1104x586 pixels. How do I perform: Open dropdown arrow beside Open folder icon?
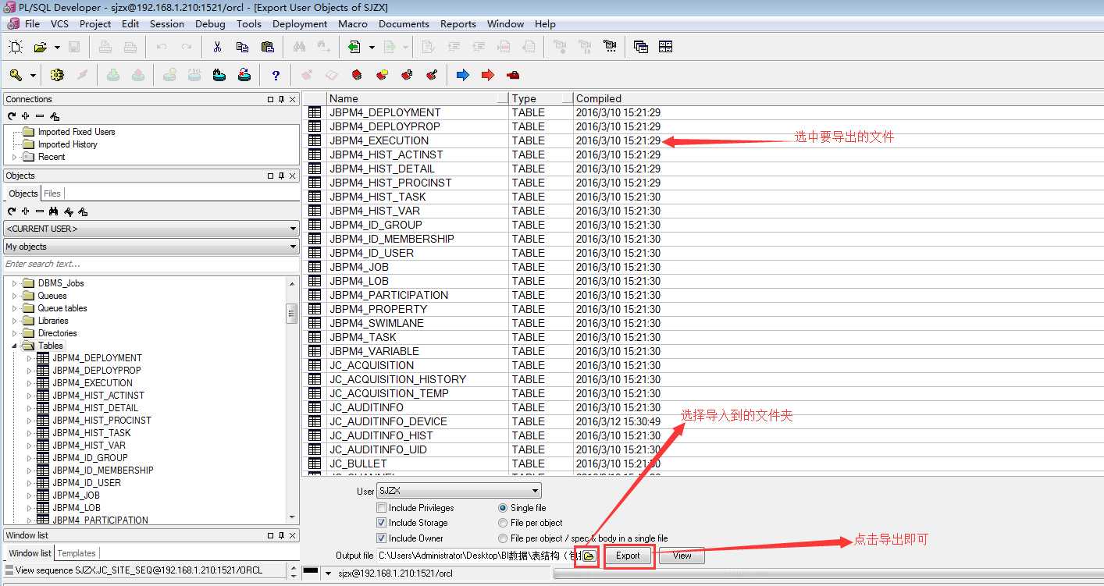tap(57, 47)
